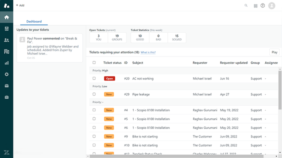Viewport: 282px width, 158px height.
Task: Click the Ticket status column header
Action: 112,63
